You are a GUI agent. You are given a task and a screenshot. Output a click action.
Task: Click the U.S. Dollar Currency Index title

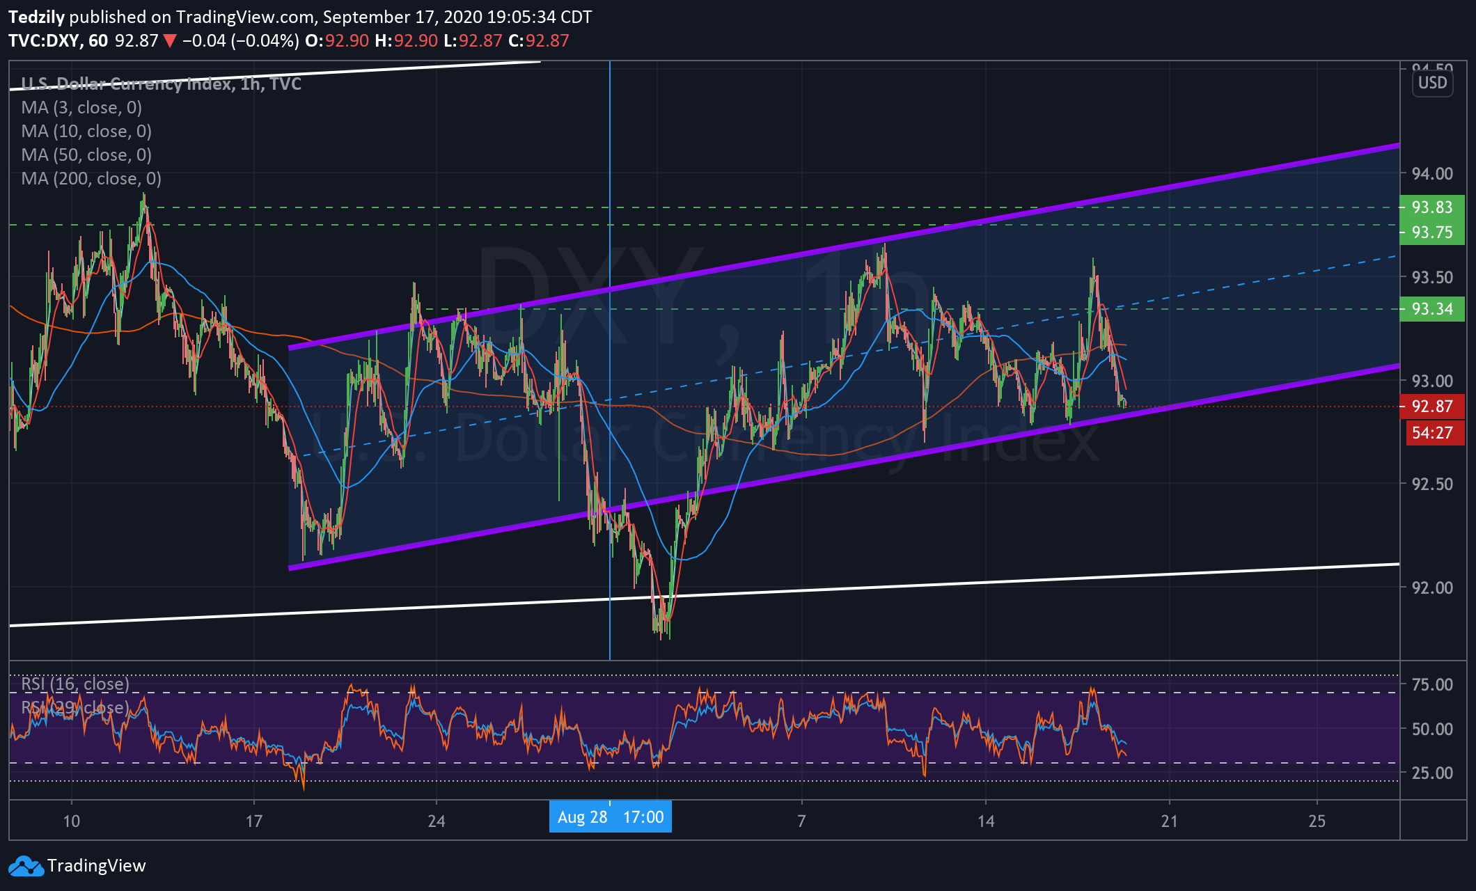162,84
